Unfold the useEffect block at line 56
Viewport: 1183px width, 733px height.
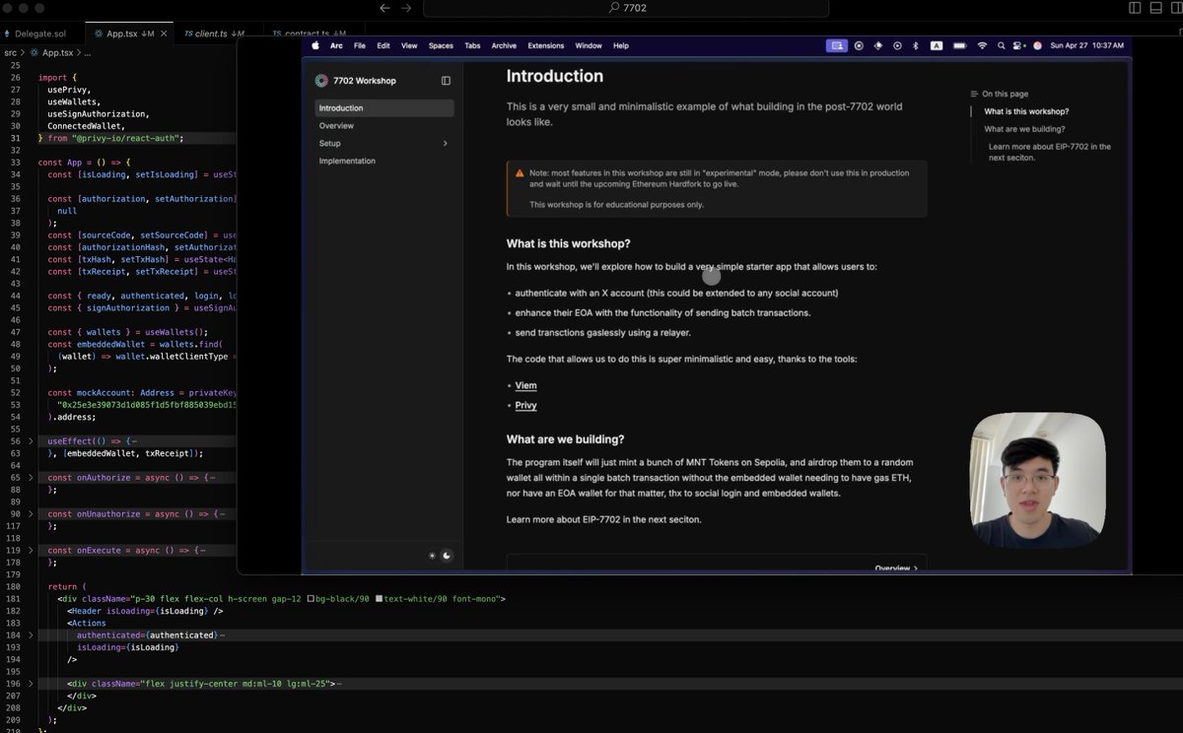coord(31,441)
